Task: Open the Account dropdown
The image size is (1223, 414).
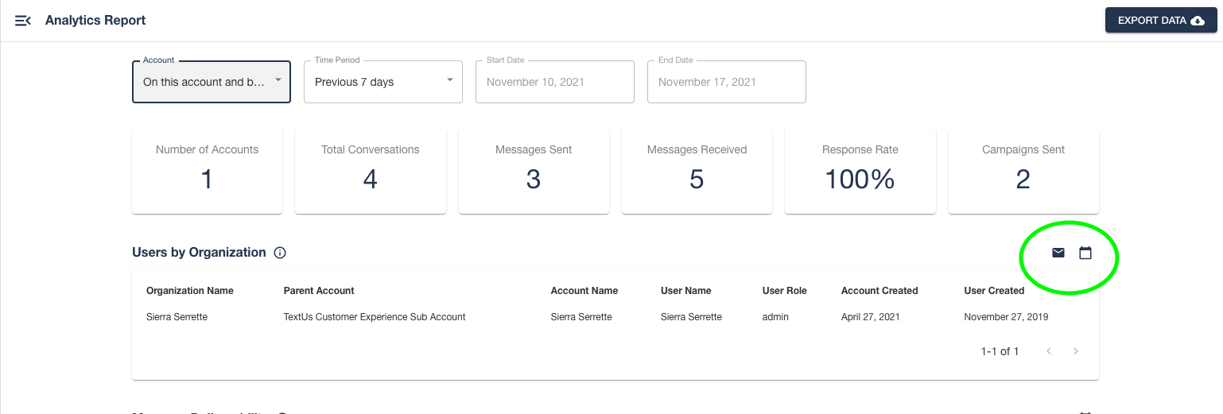Action: [212, 82]
